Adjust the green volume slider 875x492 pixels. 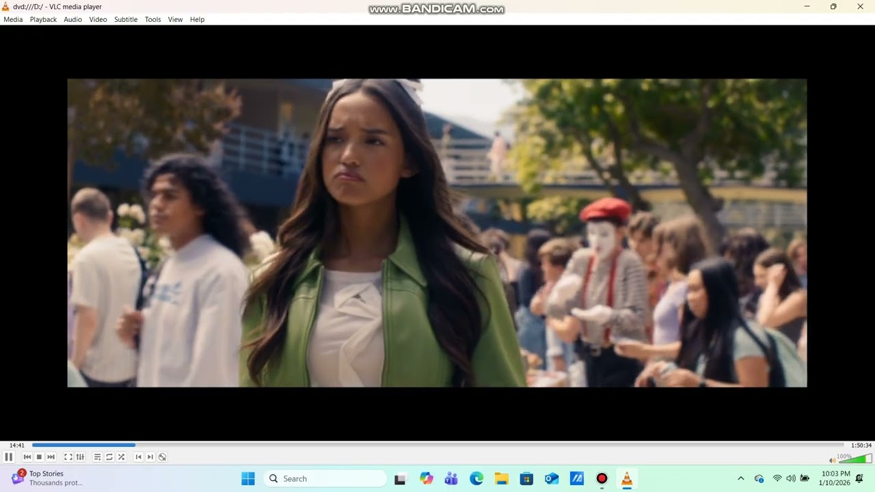[x=854, y=459]
